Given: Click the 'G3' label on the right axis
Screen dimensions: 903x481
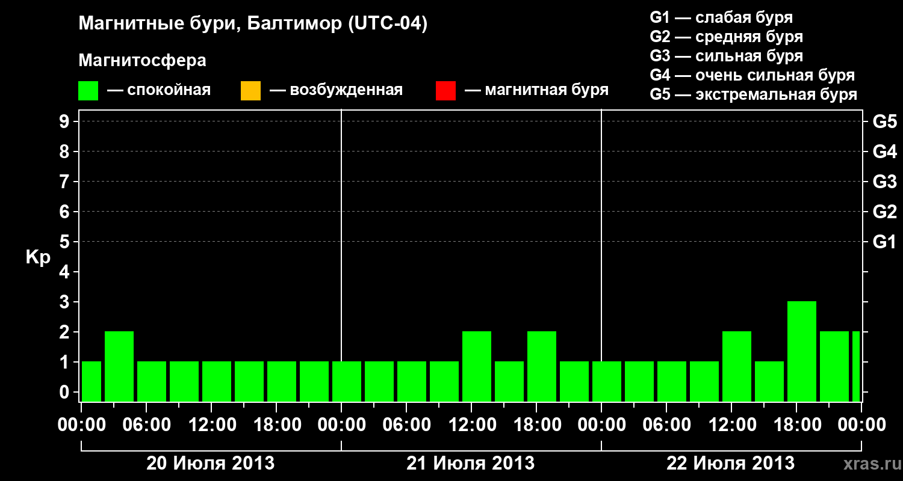Looking at the screenshot, I should point(884,182).
